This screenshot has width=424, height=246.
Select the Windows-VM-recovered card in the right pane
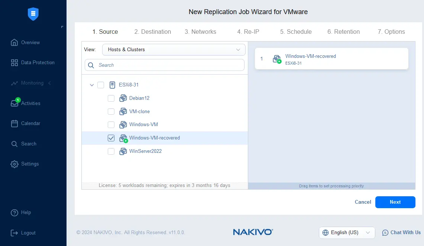click(x=331, y=59)
